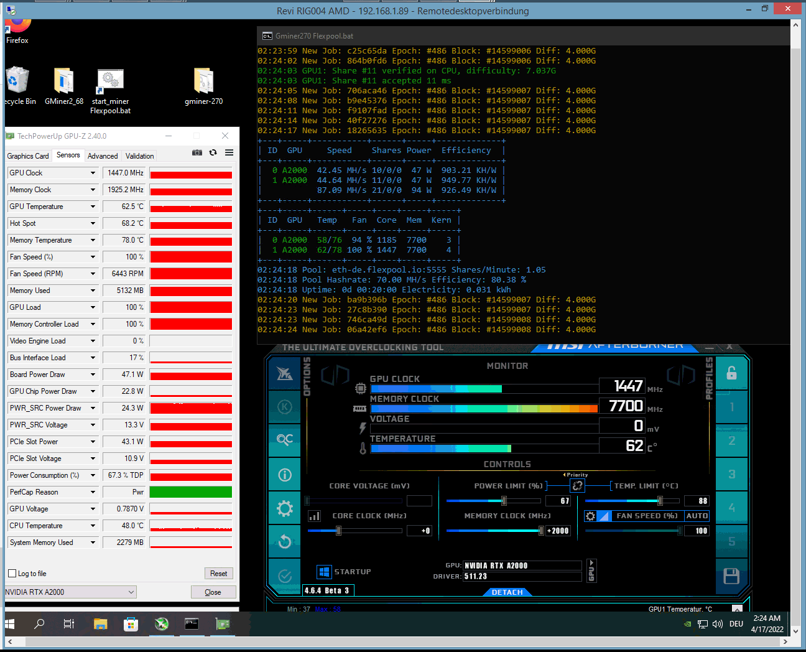Open the gminer-270 desktop folder
Screen dimensions: 806x652
tap(203, 86)
